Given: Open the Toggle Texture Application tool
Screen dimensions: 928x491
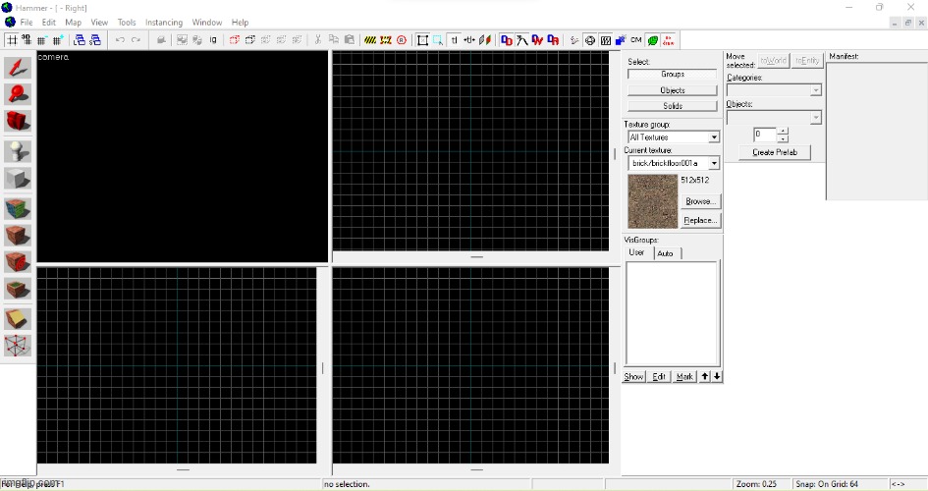Looking at the screenshot, I should coord(18,208).
